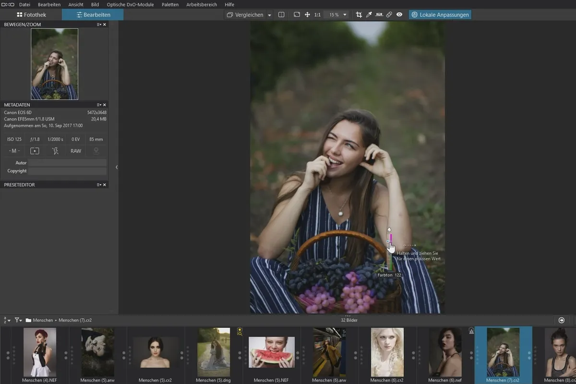Select the Menschen (5).NEF watermelon thumbnail
Image resolution: width=576 pixels, height=384 pixels.
(x=272, y=352)
